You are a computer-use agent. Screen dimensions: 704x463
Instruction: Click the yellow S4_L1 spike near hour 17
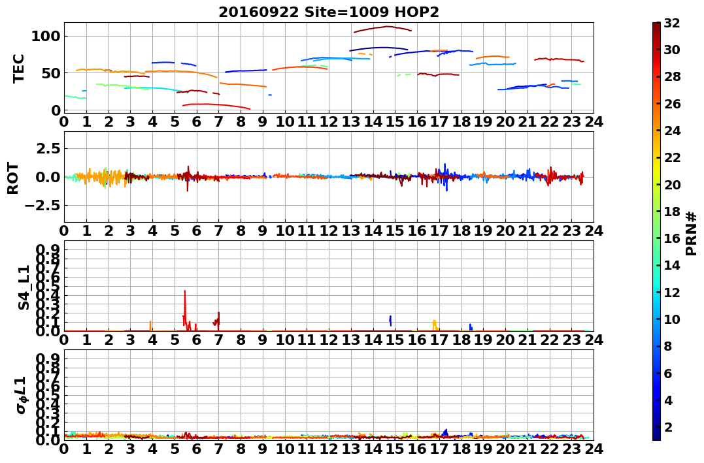(x=435, y=325)
